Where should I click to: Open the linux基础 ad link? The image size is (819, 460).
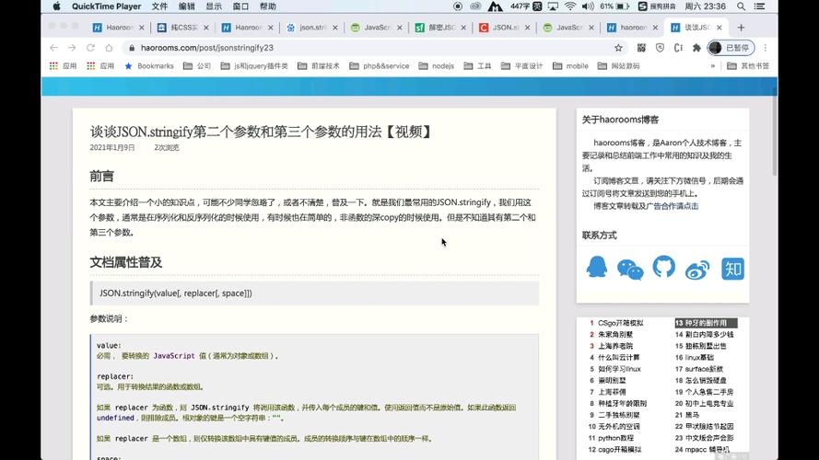699,357
